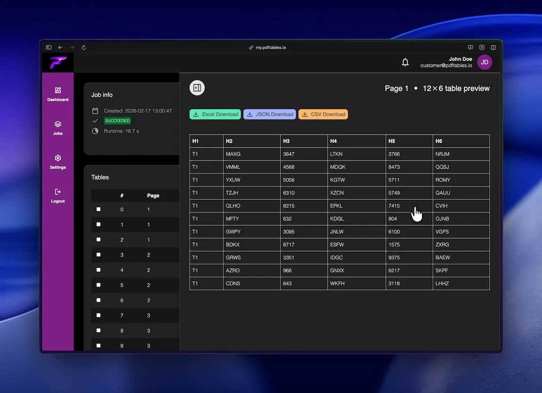Click the my.pdftables.io address bar

tap(267, 47)
